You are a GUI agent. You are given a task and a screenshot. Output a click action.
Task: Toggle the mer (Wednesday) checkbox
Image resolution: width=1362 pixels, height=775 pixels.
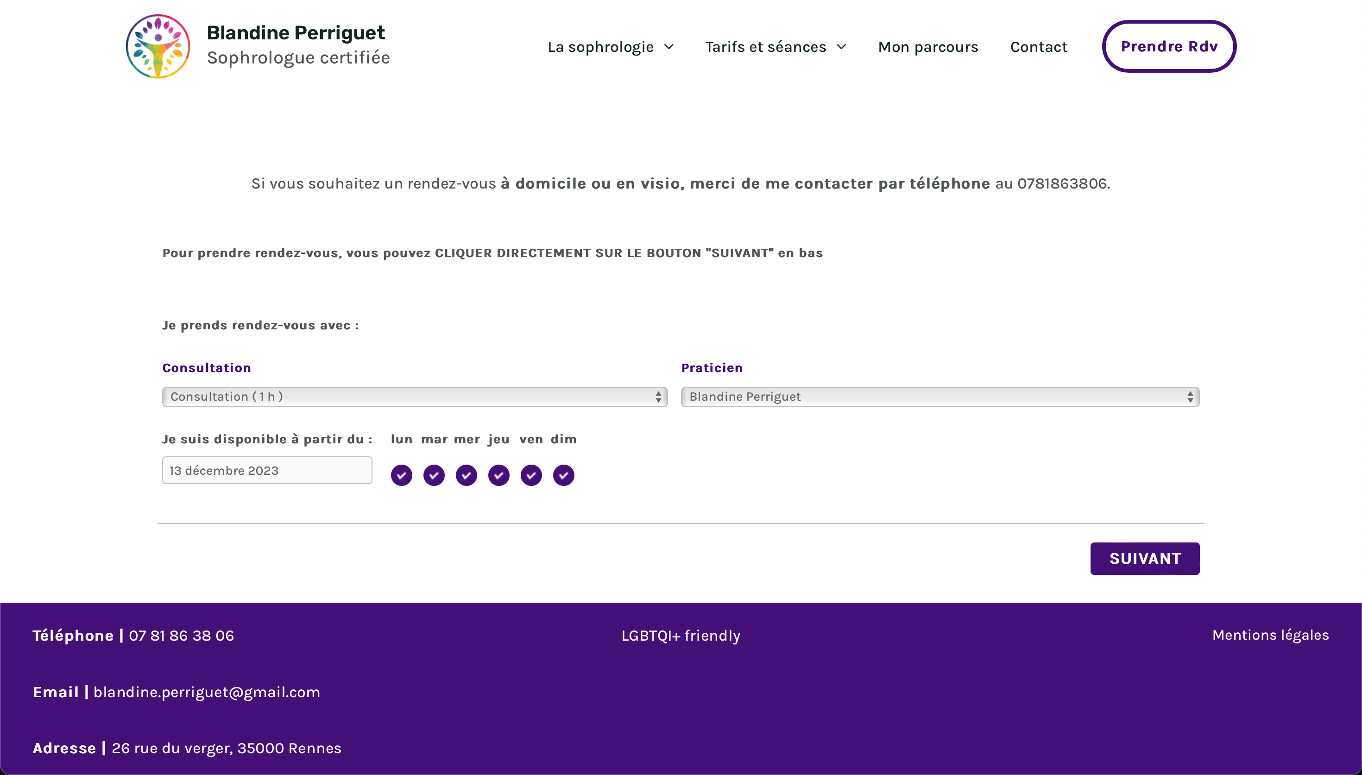466,475
